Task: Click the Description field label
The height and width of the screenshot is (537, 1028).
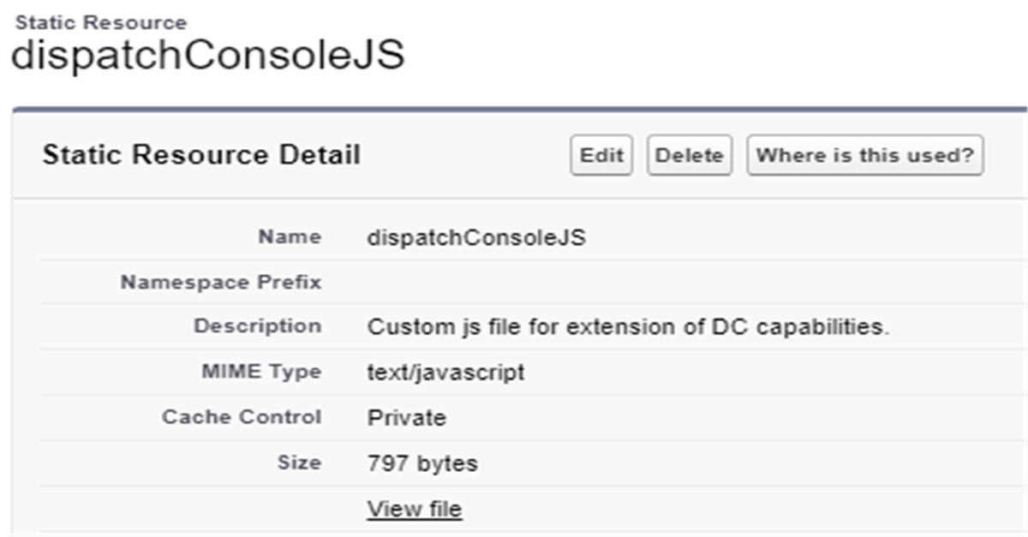Action: 257,326
